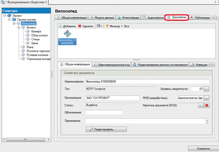Image resolution: width=219 pixels, height=152 pixels.
Task: Select Рулевая колонка tree item
Action: [37, 55]
